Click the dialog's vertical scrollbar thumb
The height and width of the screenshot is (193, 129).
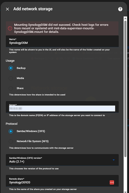(125, 89)
